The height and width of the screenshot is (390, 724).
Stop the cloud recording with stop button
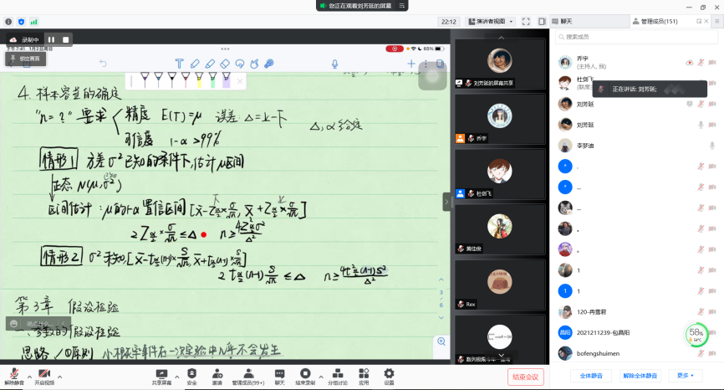tap(66, 39)
